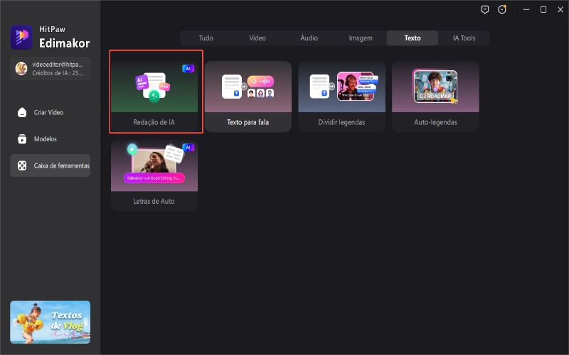The height and width of the screenshot is (355, 569).
Task: Click the hexagon settings icon
Action: (x=502, y=10)
